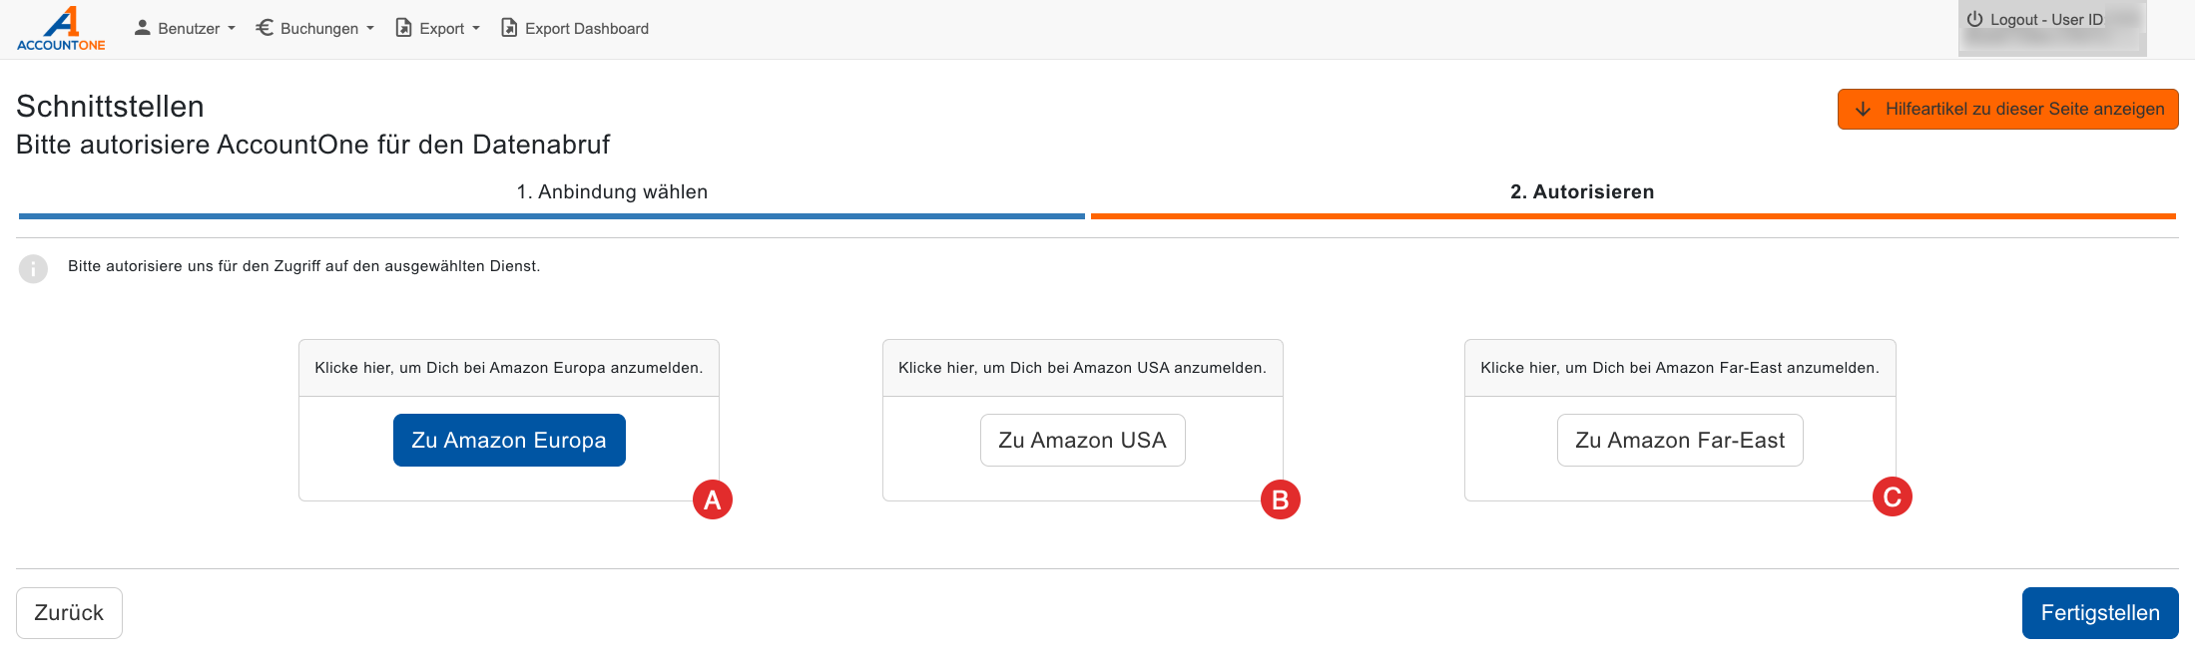Image resolution: width=2195 pixels, height=656 pixels.
Task: Click the euro Buchungen icon
Action: [265, 28]
